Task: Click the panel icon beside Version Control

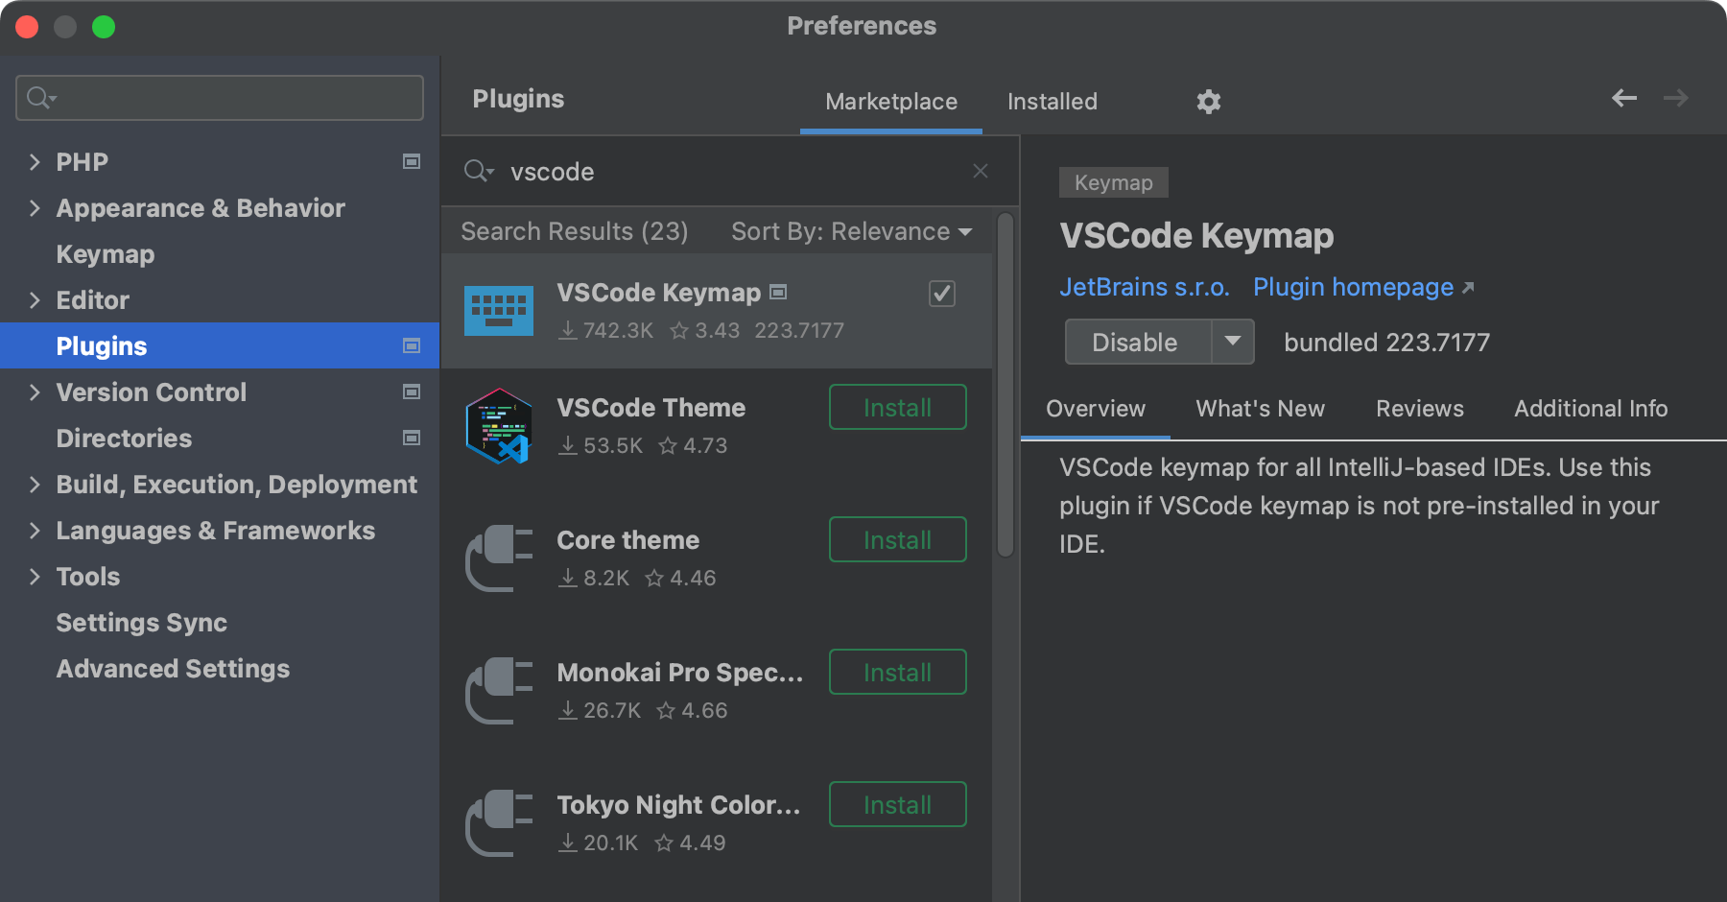Action: (411, 392)
